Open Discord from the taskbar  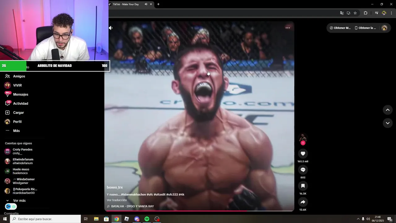click(x=137, y=219)
